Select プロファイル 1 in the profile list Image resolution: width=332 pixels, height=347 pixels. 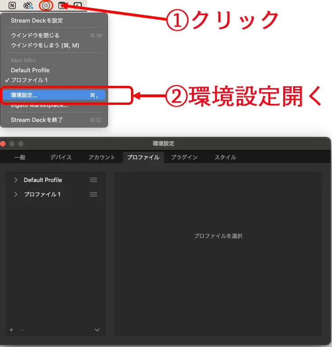[42, 194]
